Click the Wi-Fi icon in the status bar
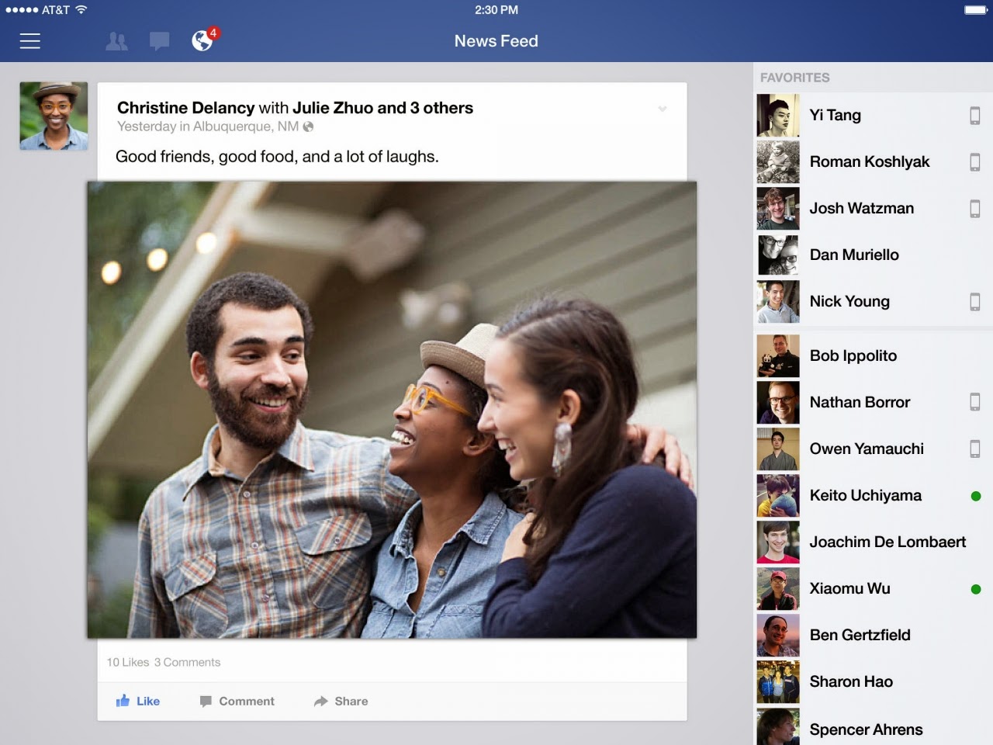 pyautogui.click(x=81, y=10)
